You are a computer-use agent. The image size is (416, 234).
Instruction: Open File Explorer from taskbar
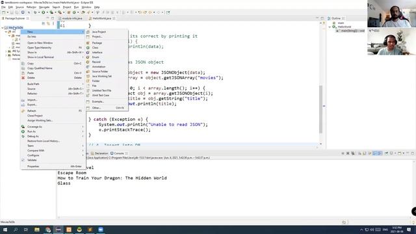(37, 229)
